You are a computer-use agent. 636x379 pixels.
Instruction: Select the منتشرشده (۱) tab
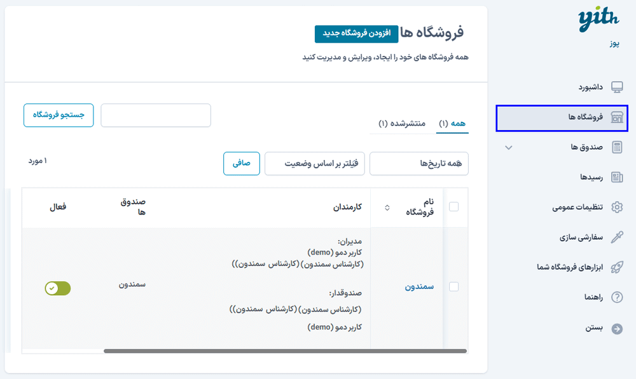402,124
